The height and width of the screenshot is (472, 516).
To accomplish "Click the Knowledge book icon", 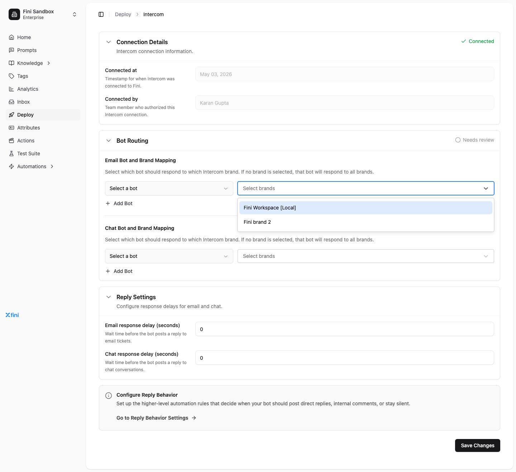I will click(11, 63).
